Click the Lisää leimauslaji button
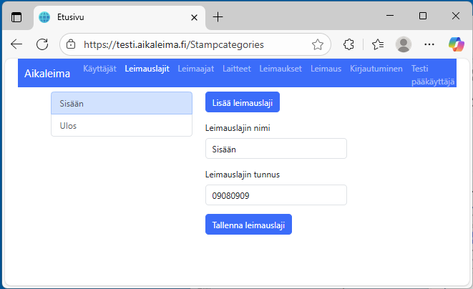Viewport: 473px width, 289px height. (x=243, y=102)
